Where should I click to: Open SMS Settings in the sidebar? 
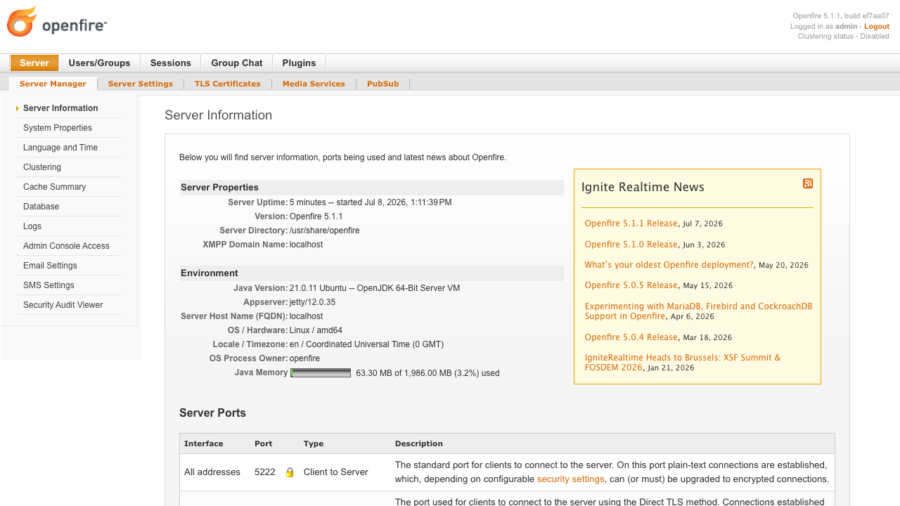(x=49, y=285)
